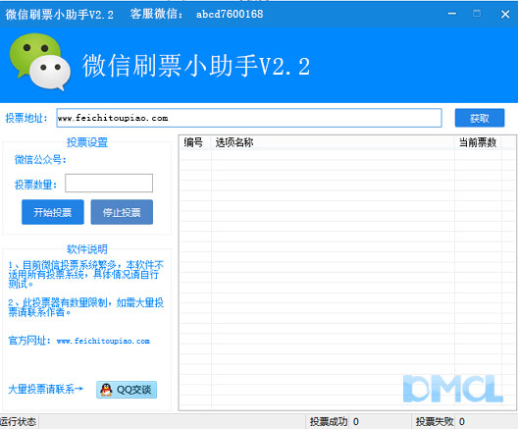The image size is (518, 429).
Task: Click the 获取 fetch button
Action: pos(480,118)
